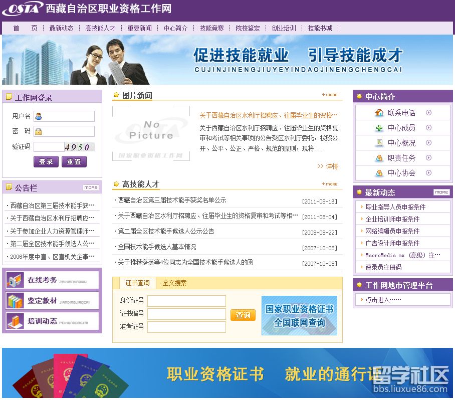This screenshot has width=455, height=400.
Task: Click the person icon beside 职责任务
Action: (x=379, y=158)
